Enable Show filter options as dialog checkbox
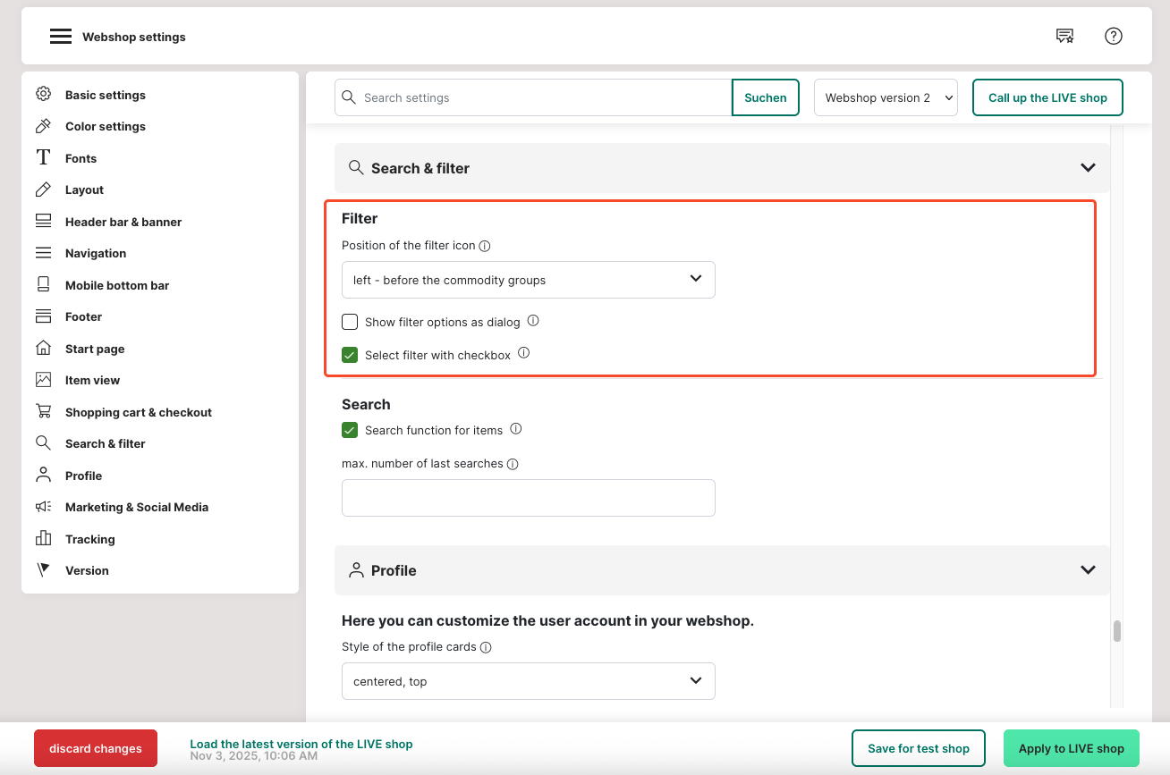The width and height of the screenshot is (1170, 775). (x=350, y=322)
